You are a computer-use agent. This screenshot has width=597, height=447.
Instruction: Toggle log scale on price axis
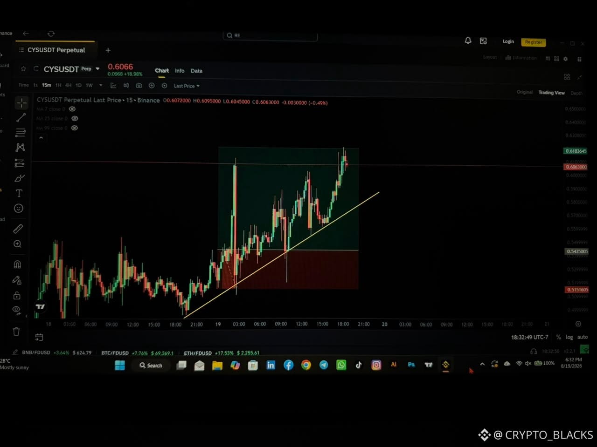569,337
